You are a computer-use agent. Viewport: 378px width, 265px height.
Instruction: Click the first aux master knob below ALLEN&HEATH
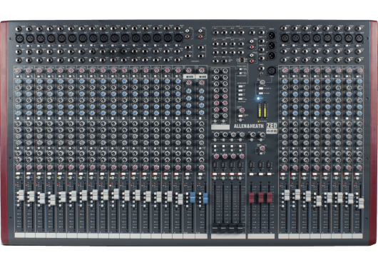[216, 135]
